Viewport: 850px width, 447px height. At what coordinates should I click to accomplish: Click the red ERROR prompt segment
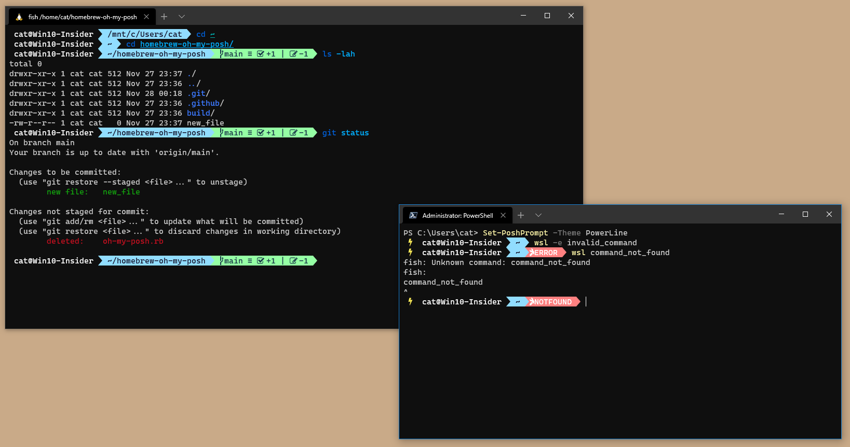tap(545, 253)
